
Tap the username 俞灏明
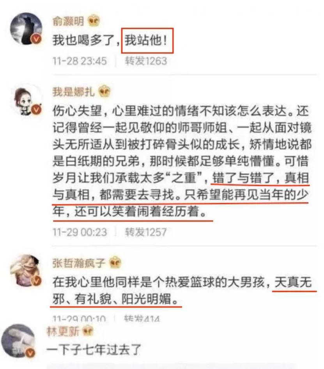point(68,21)
